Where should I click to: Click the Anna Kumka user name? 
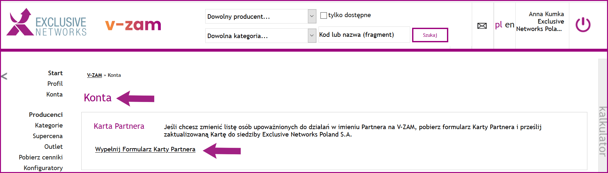pyautogui.click(x=546, y=14)
